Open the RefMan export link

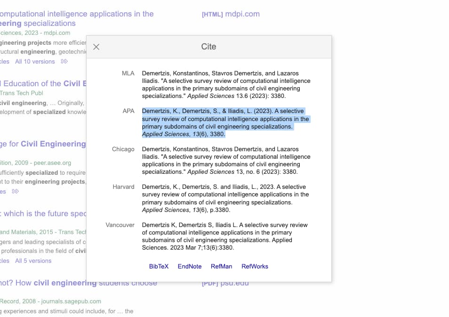[x=221, y=266]
